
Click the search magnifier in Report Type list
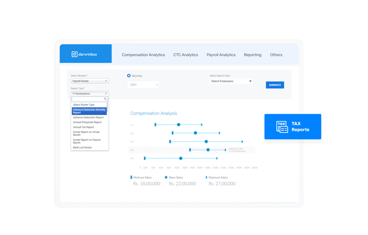[105, 99]
